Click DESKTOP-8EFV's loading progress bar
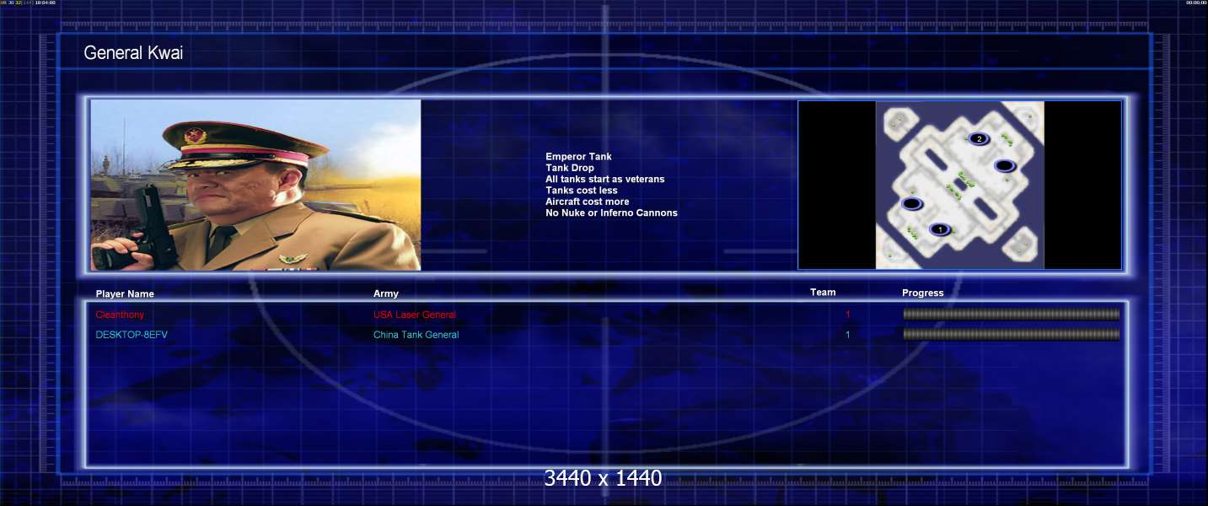 click(x=1012, y=334)
